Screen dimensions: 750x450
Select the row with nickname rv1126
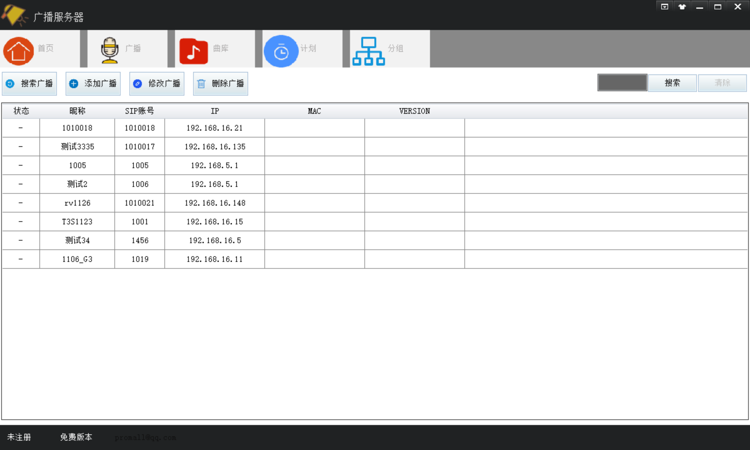[x=77, y=203]
